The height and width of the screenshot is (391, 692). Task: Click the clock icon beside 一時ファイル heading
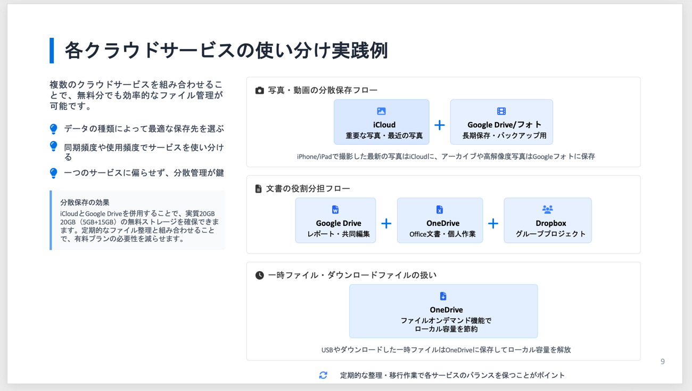259,275
